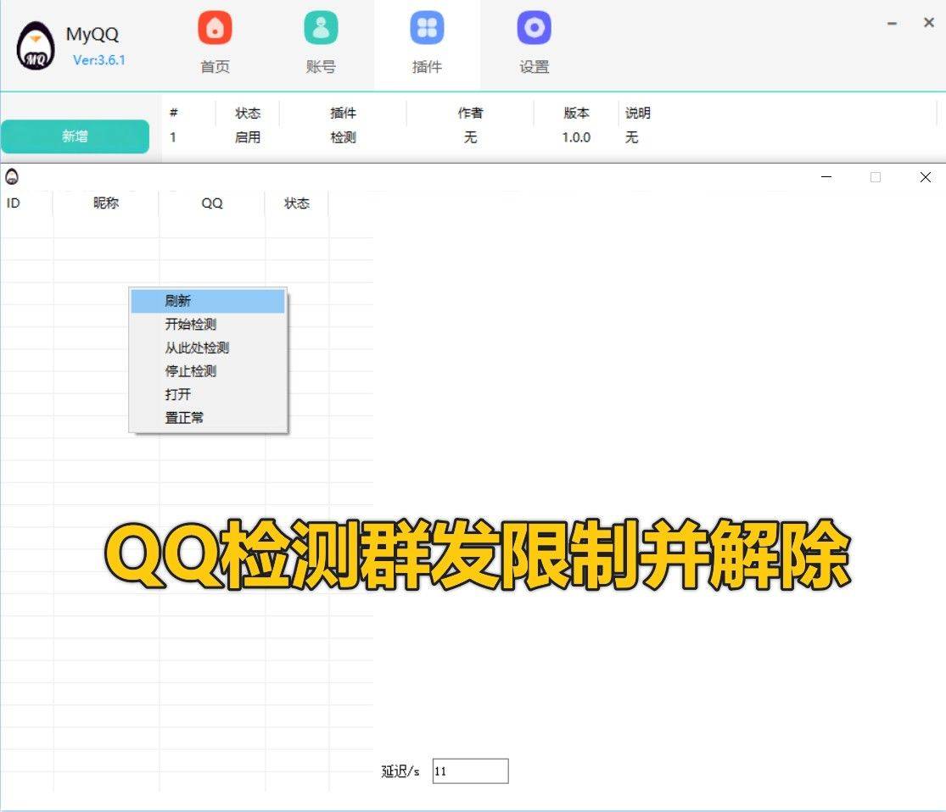The height and width of the screenshot is (812, 946).
Task: Choose 开始检测 from the context menu
Action: pyautogui.click(x=208, y=325)
